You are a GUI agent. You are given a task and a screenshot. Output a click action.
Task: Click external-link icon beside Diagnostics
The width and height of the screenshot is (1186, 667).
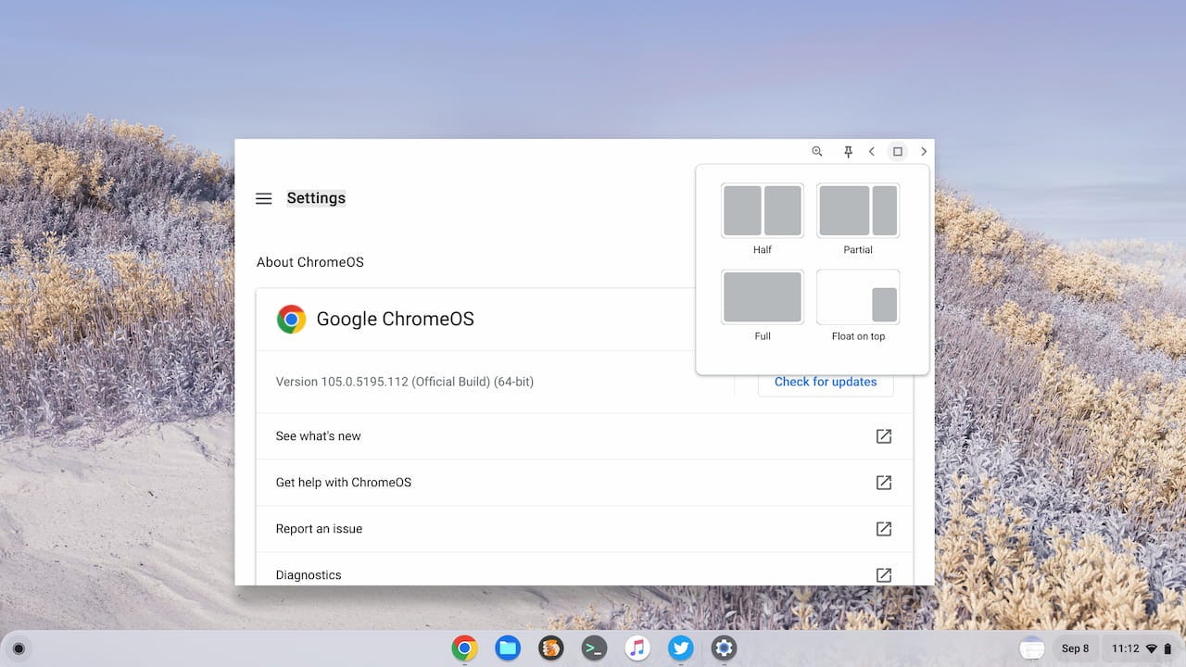pyautogui.click(x=884, y=575)
